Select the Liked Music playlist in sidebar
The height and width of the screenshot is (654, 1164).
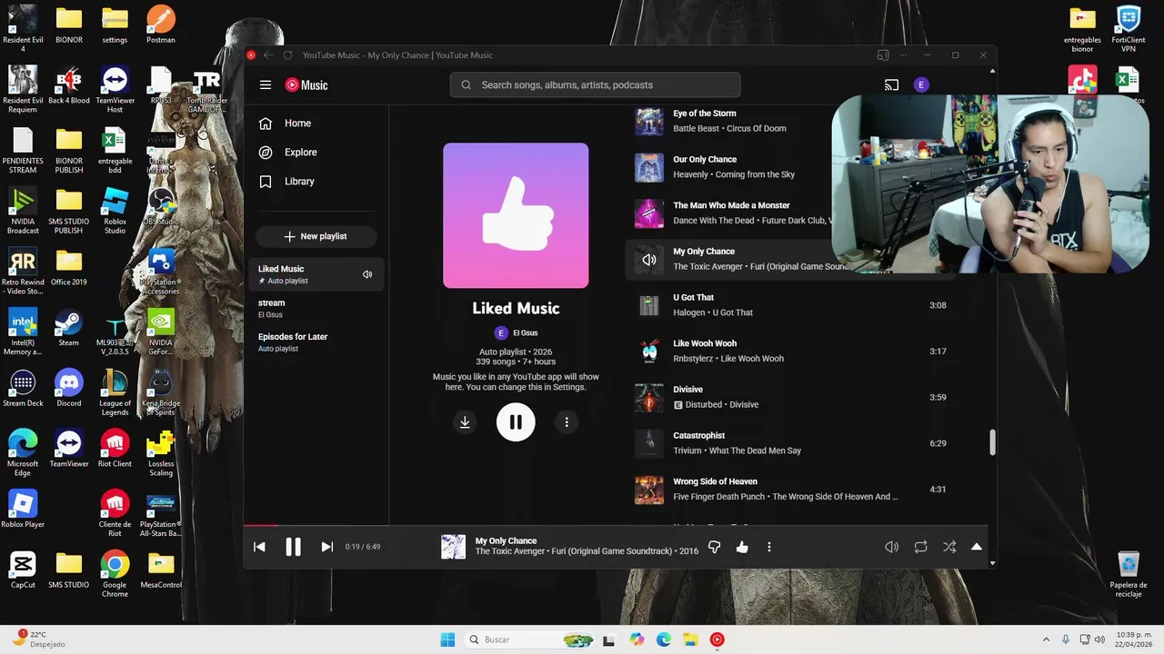click(x=316, y=274)
